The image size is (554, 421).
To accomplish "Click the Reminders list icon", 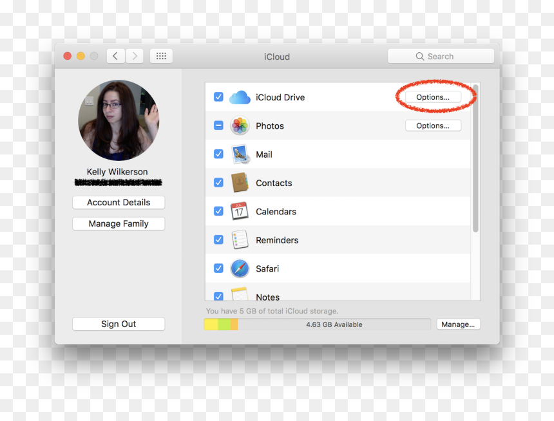I will point(240,240).
